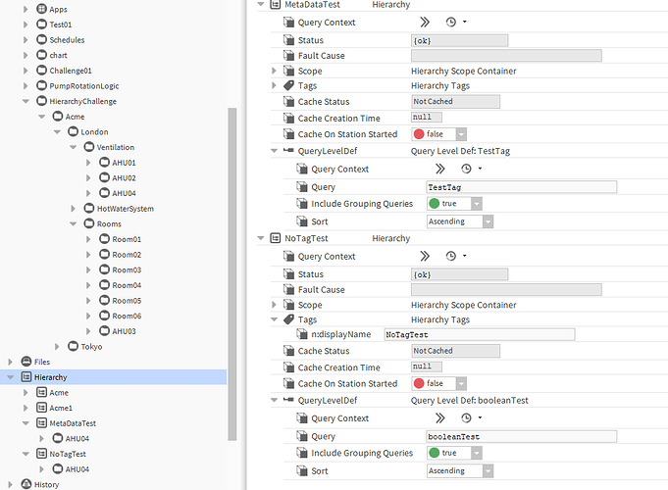
Task: Select Room04 under Rooms
Action: pyautogui.click(x=126, y=285)
